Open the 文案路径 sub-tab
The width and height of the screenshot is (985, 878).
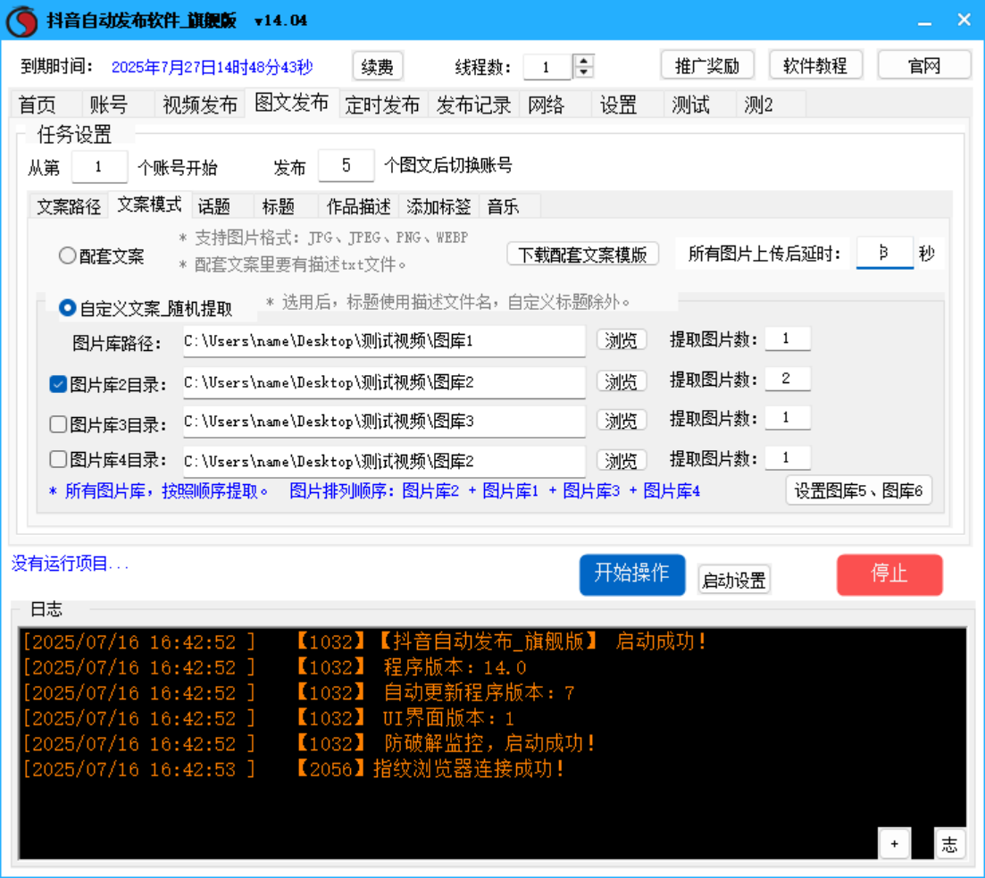(69, 207)
